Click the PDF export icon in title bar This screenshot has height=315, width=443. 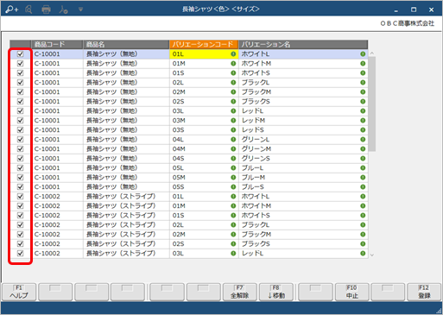click(63, 9)
